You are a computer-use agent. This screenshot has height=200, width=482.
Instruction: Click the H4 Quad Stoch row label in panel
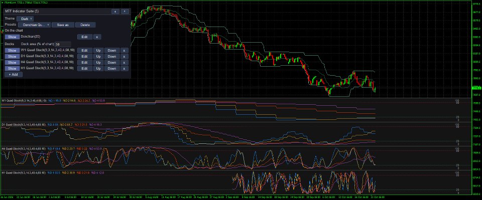pyautogui.click(x=47, y=62)
